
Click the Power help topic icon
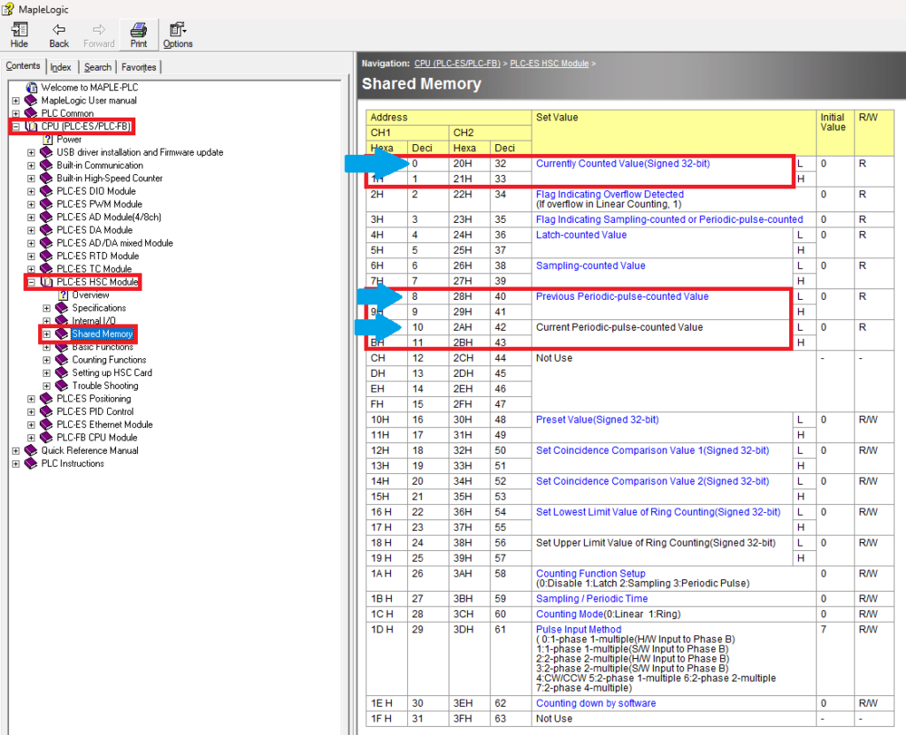click(48, 140)
